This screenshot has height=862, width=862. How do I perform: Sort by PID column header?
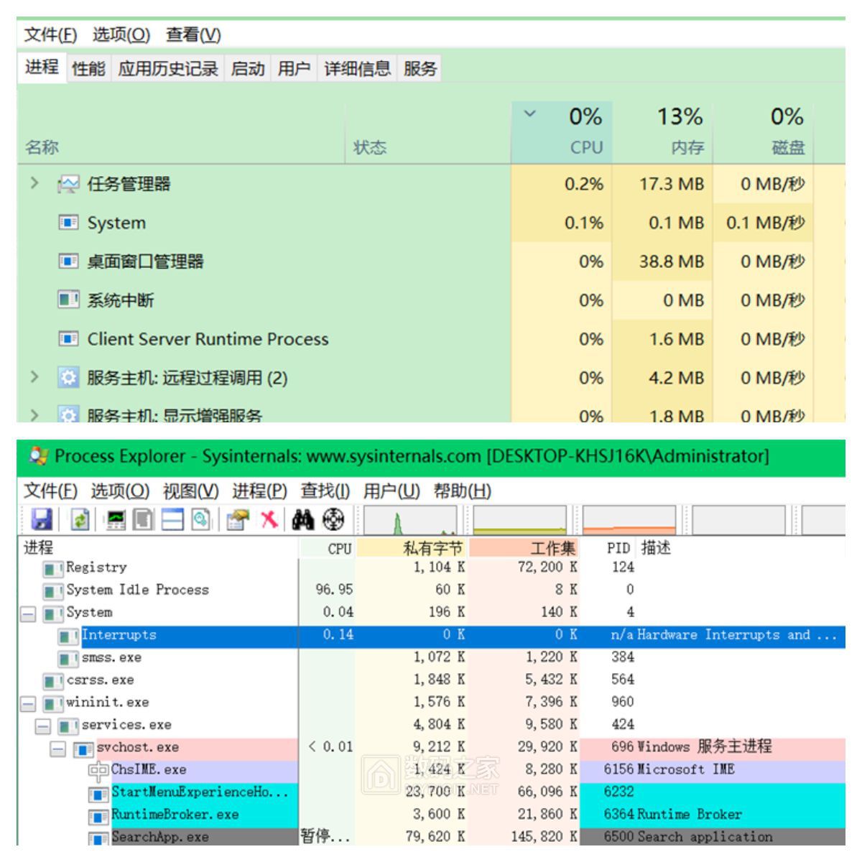click(x=609, y=549)
